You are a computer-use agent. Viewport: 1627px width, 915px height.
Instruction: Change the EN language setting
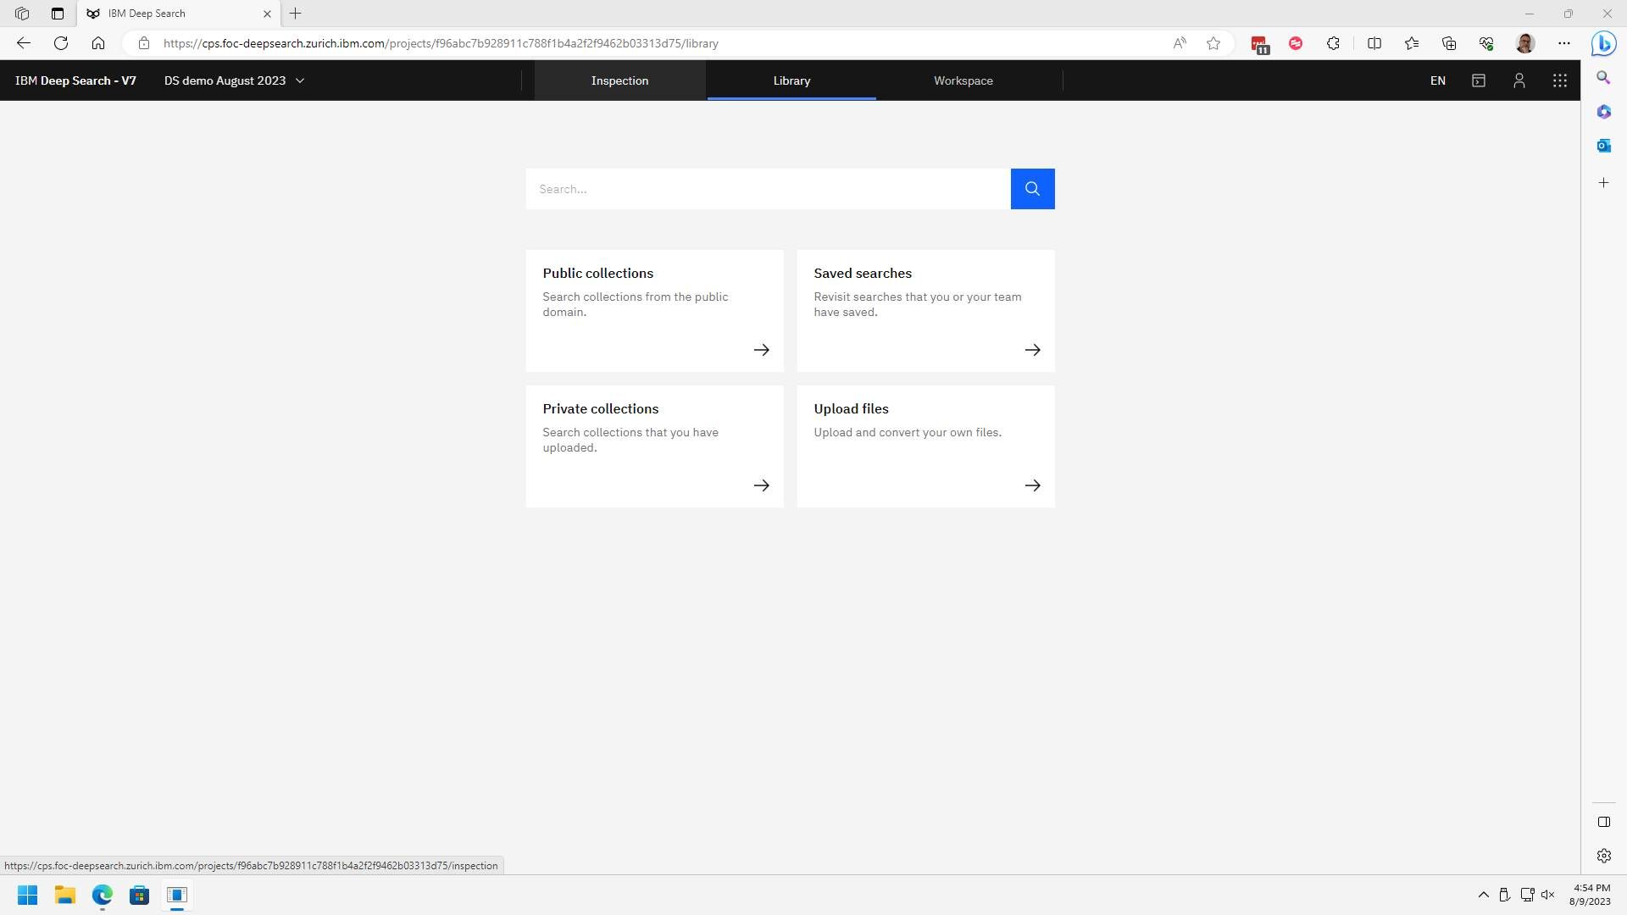1438,80
